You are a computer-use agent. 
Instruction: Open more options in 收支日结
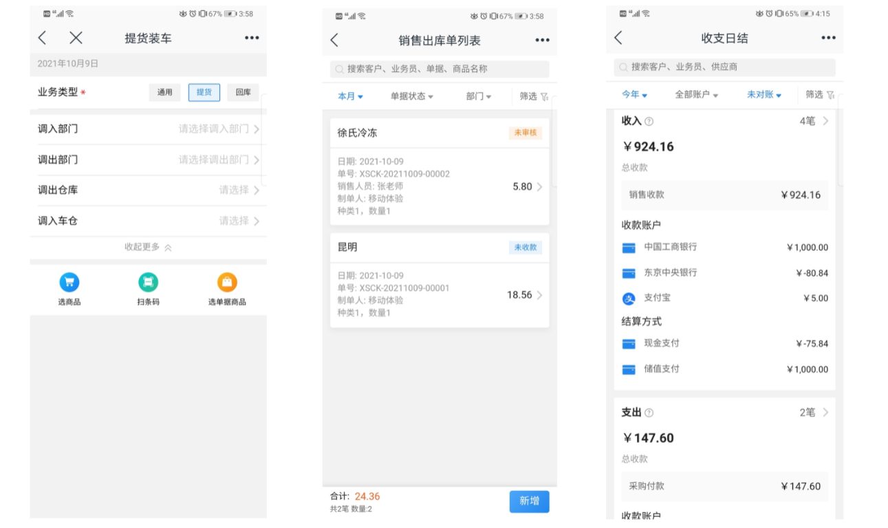828,38
